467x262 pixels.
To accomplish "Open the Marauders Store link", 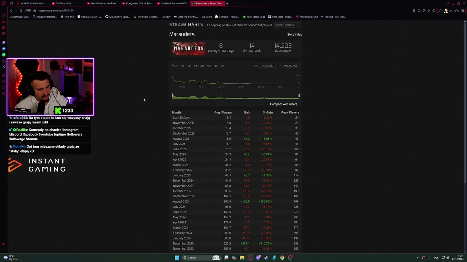I will [x=291, y=35].
